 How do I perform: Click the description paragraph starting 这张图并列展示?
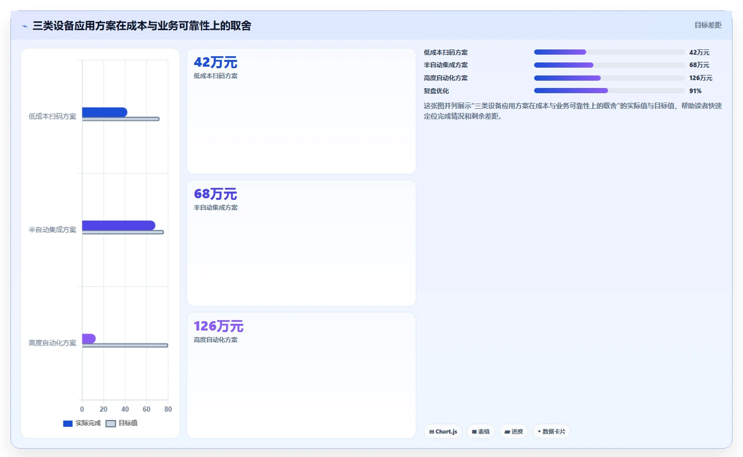coord(573,111)
